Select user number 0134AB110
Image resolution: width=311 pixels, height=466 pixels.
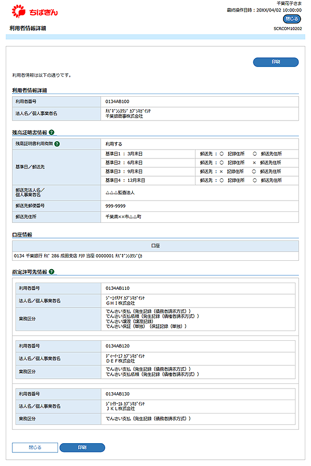pyautogui.click(x=118, y=288)
